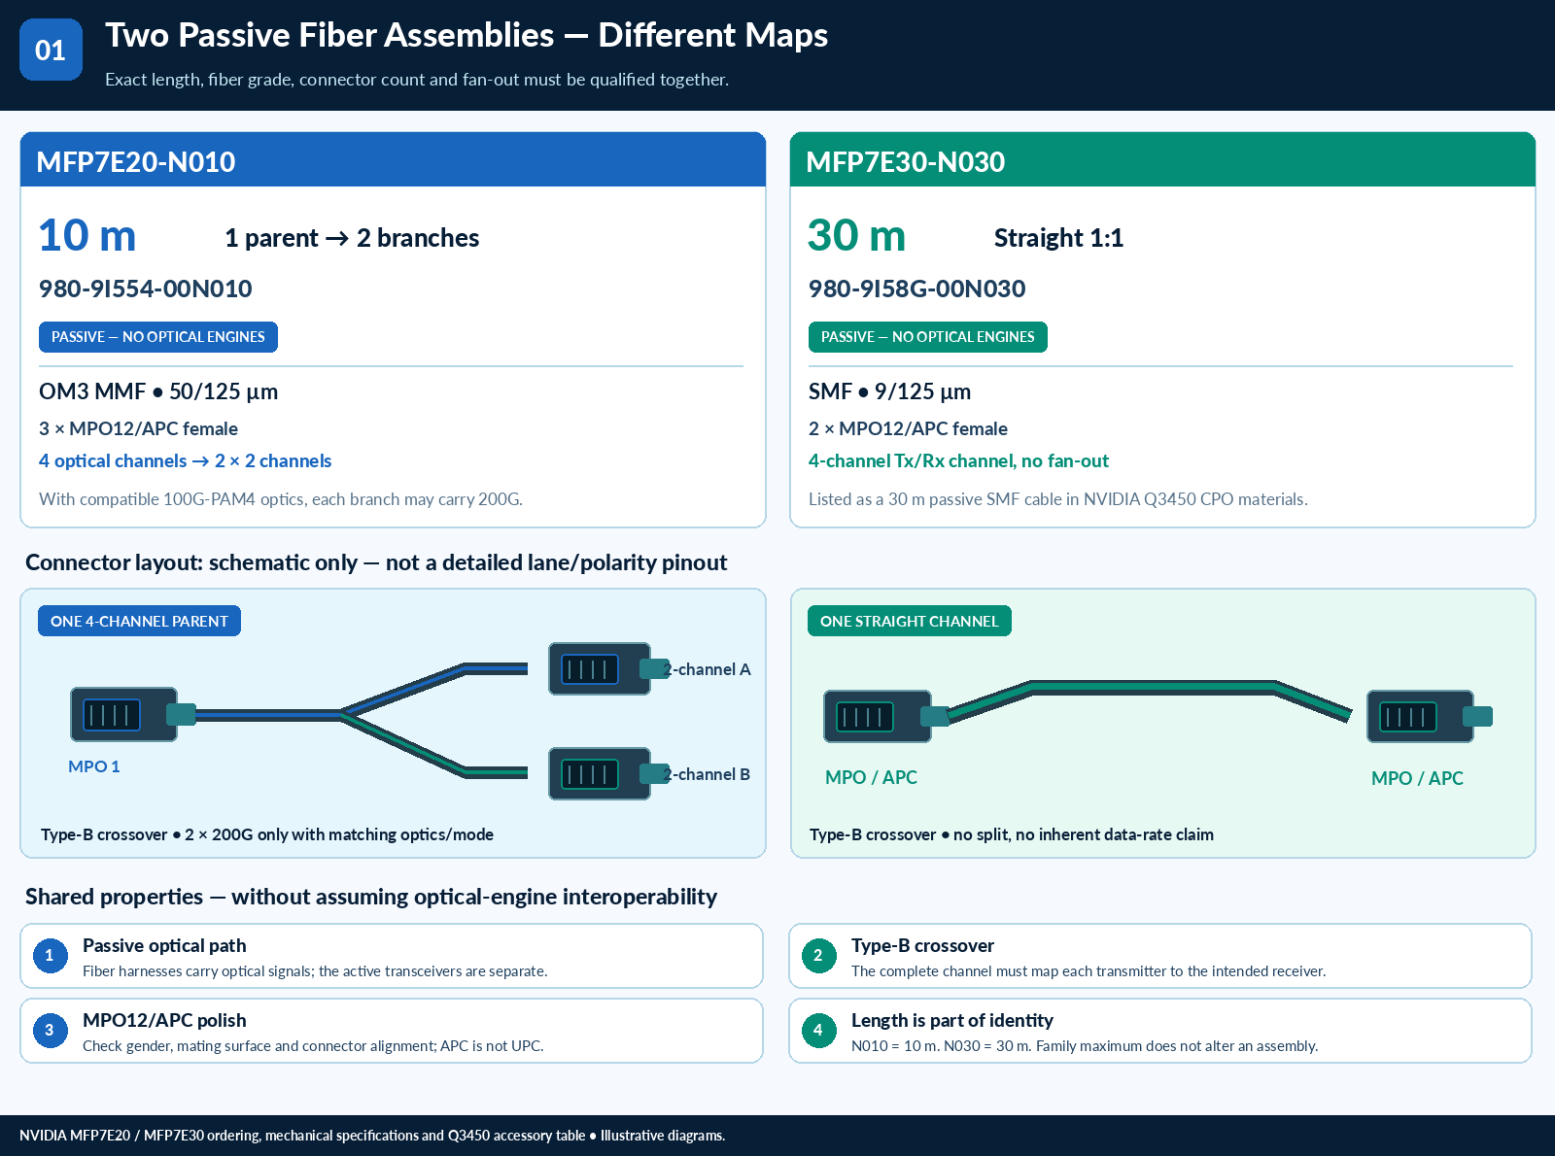Click the MPO 1 parent connector graphic

pos(133,715)
